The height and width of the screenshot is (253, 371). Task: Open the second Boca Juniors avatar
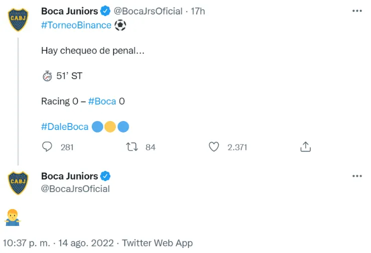[19, 182]
